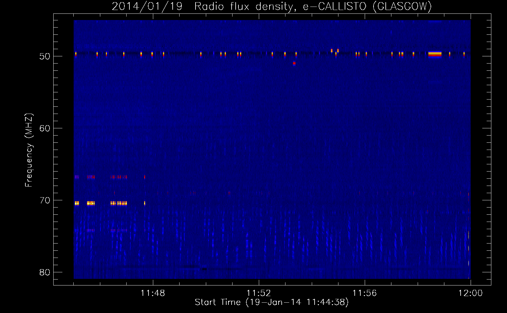Click the 50 frequency tick label
The height and width of the screenshot is (313, 507).
(45, 56)
